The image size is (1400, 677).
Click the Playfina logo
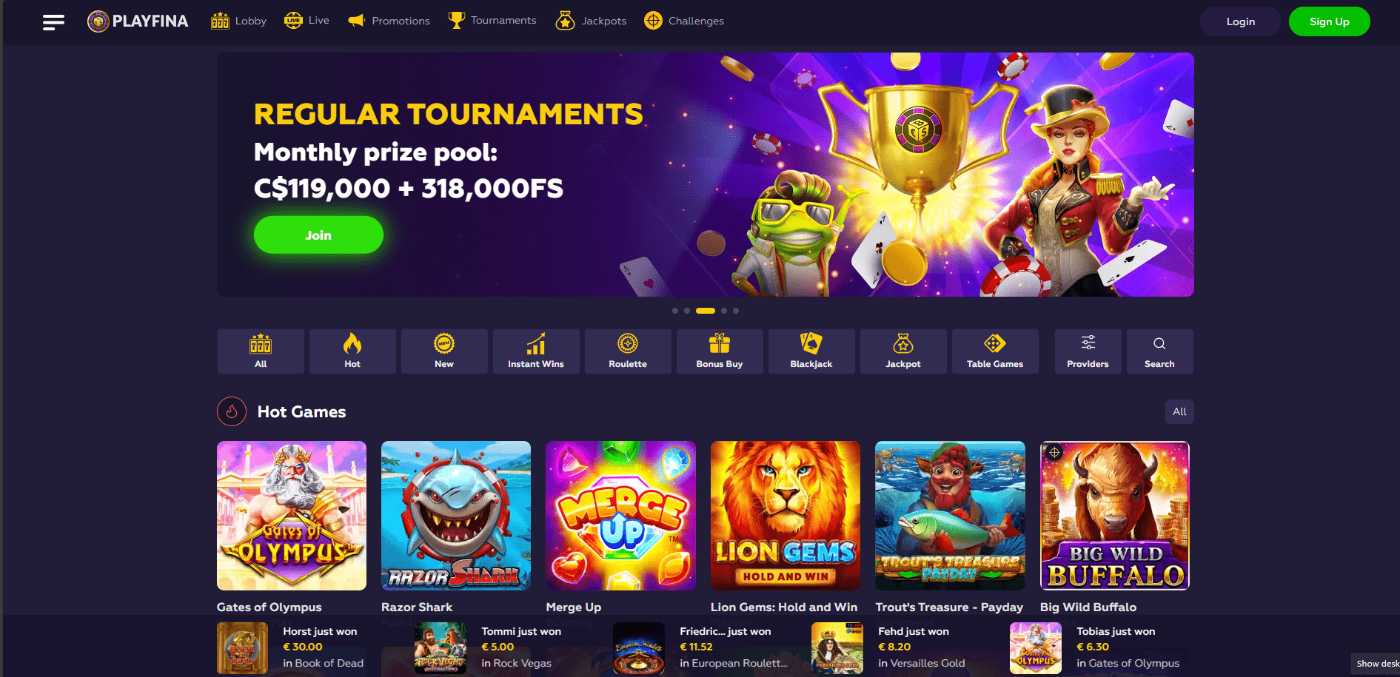click(x=138, y=21)
